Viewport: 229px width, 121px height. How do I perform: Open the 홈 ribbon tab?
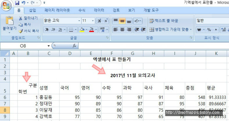(19, 10)
